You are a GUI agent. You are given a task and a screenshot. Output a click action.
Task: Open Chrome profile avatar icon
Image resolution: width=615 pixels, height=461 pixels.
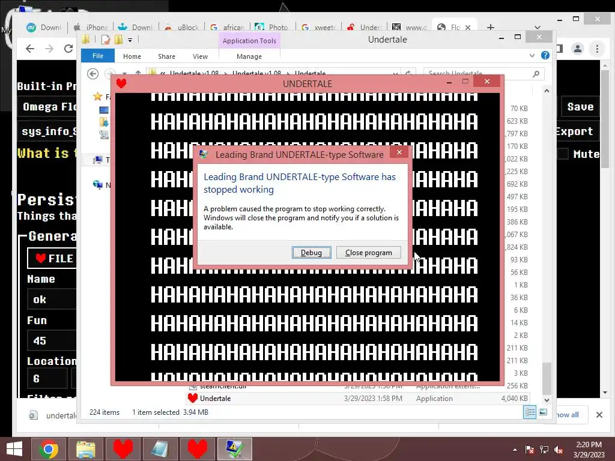coord(577,49)
